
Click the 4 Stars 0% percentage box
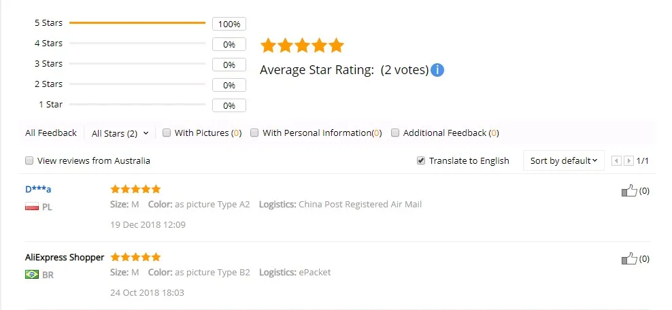tap(229, 44)
